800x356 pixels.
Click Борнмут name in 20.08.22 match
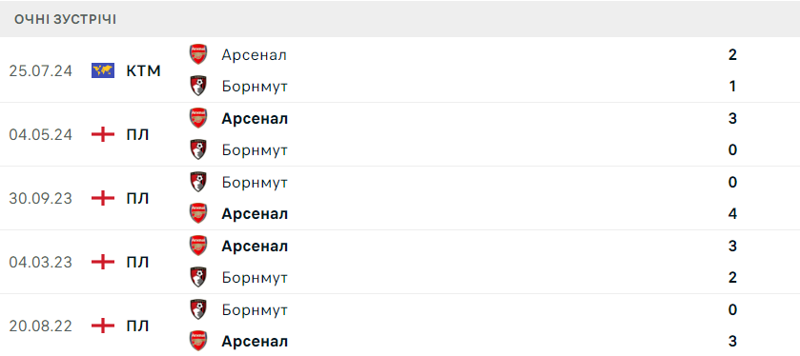255,310
